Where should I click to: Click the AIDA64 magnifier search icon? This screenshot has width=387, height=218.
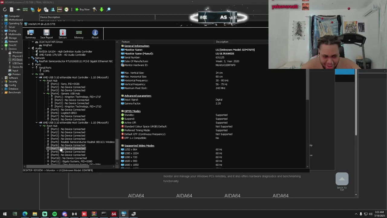tap(109, 9)
